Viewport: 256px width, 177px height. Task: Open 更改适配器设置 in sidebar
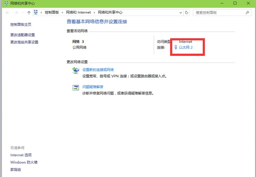[22, 35]
